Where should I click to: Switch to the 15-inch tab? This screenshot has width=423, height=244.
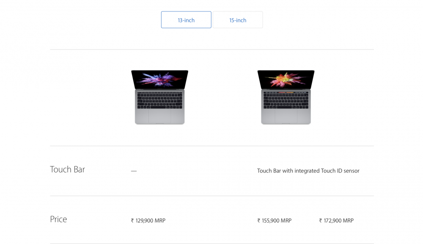238,20
